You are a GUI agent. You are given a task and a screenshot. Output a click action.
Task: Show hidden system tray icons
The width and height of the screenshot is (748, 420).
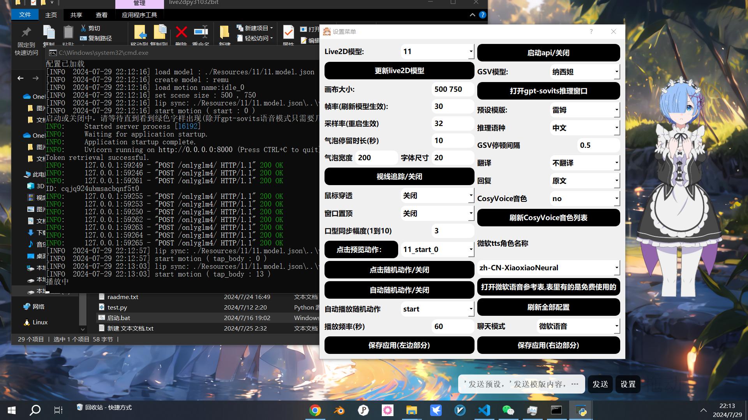pyautogui.click(x=703, y=410)
